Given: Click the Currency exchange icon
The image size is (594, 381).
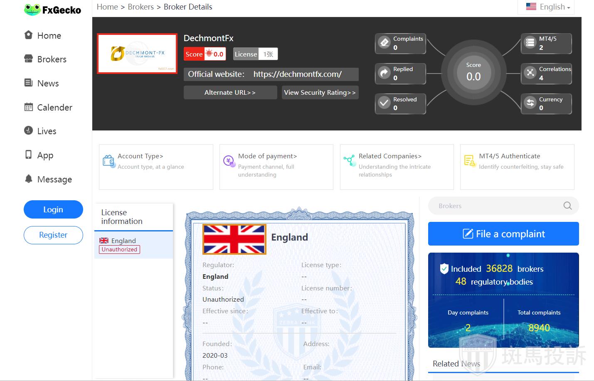Looking at the screenshot, I should [x=530, y=103].
